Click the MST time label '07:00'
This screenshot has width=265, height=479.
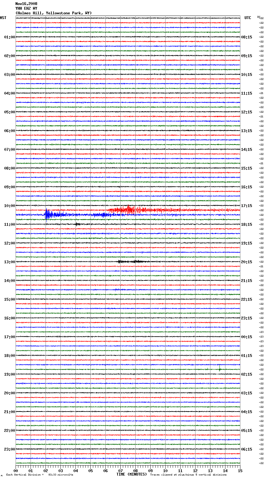click(10, 150)
